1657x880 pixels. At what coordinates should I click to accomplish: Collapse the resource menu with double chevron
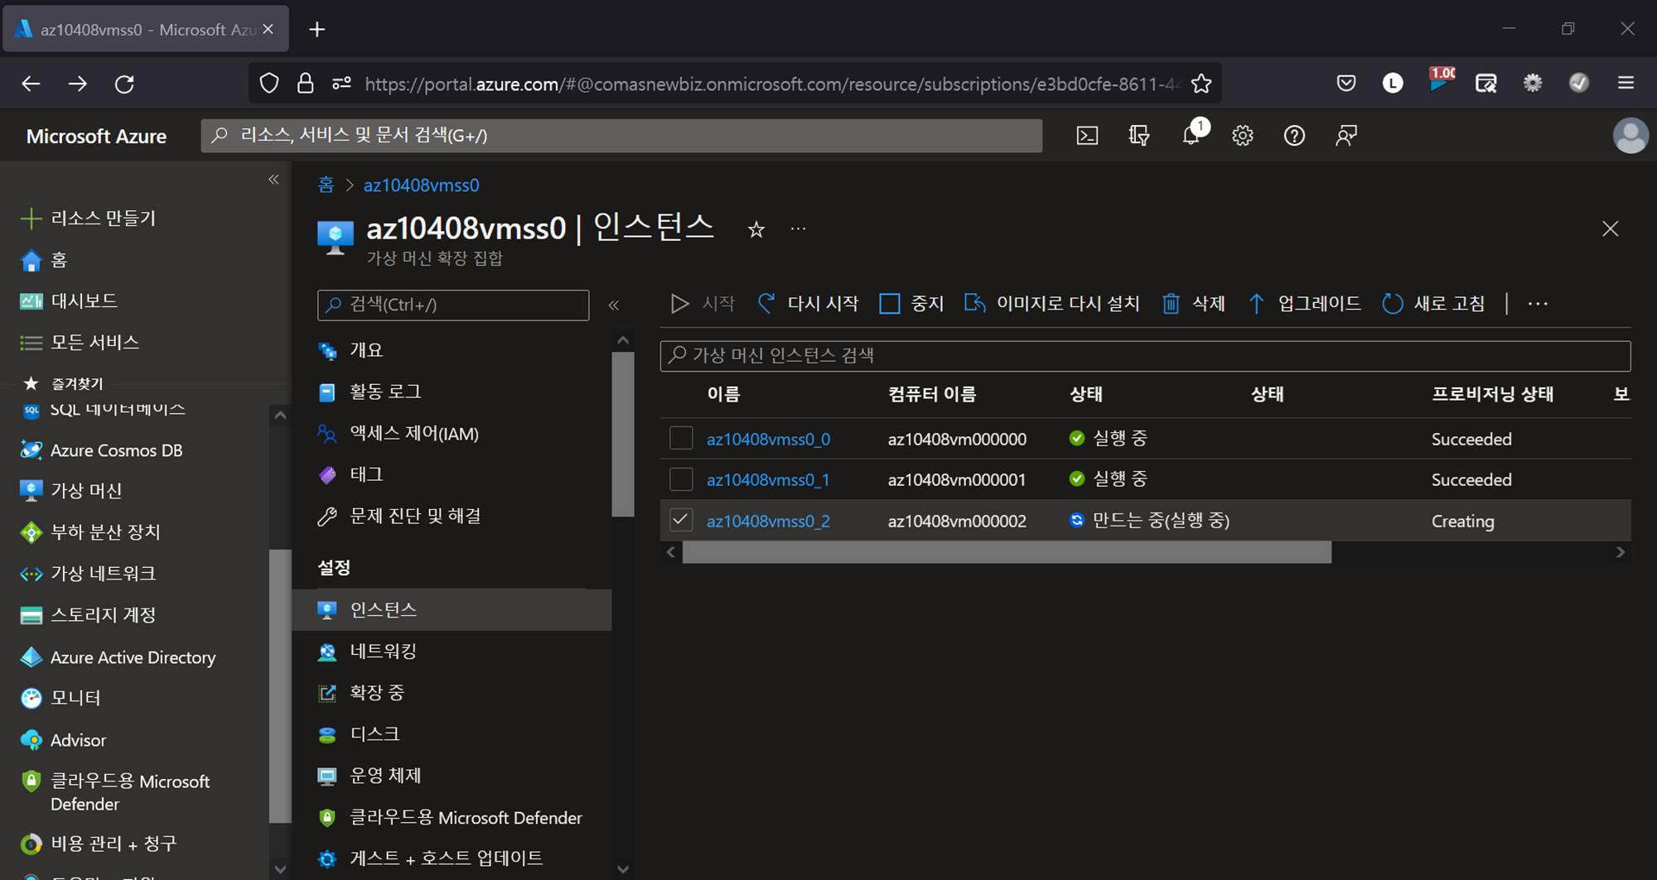(614, 305)
